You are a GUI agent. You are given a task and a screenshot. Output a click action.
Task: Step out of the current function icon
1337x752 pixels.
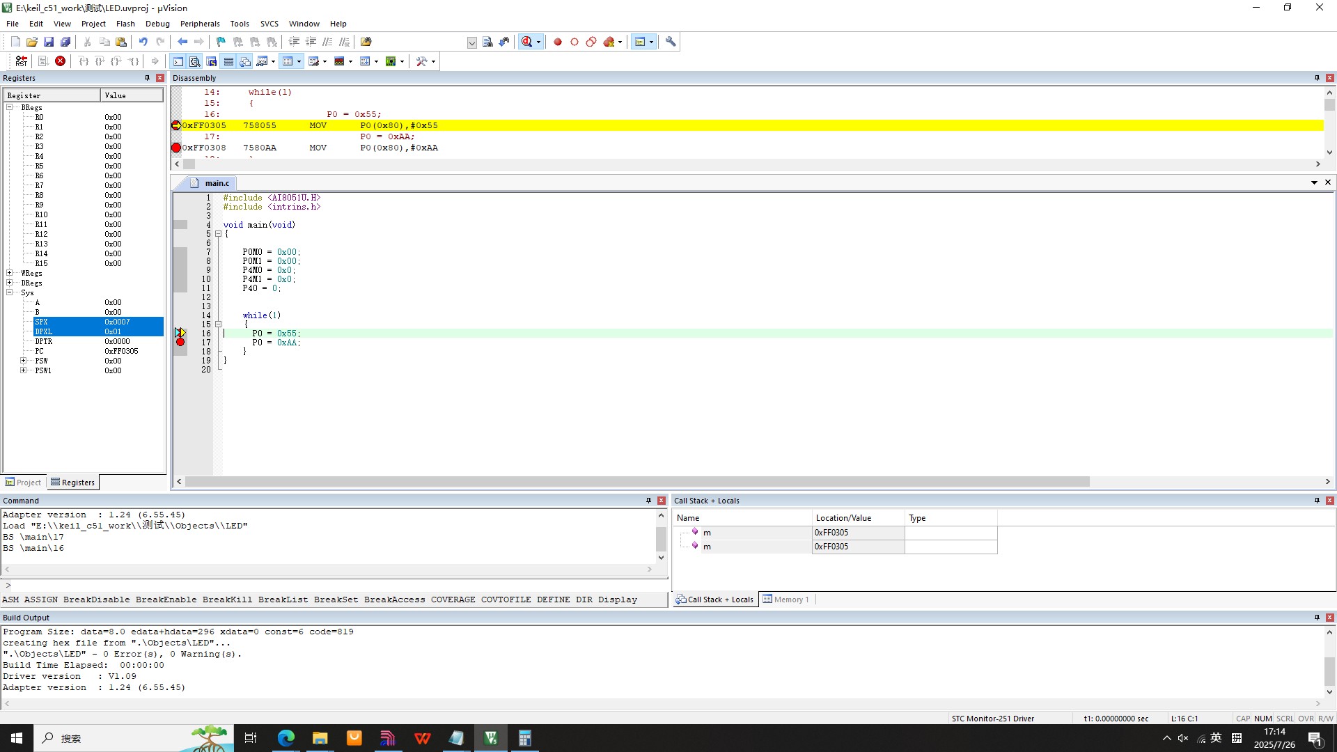tap(117, 61)
